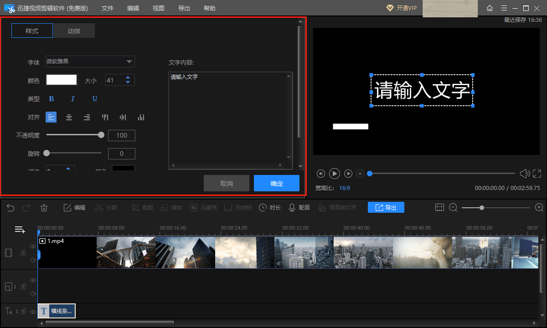Delete selected clip with trash icon
Screen dimensions: 547x328
pos(44,208)
